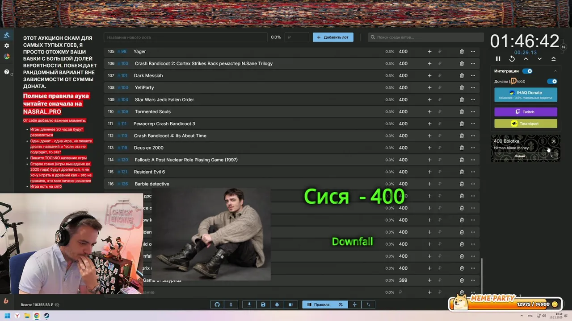Screen dimensions: 572x321
Task: Click the bug report icon
Action: coord(277,305)
